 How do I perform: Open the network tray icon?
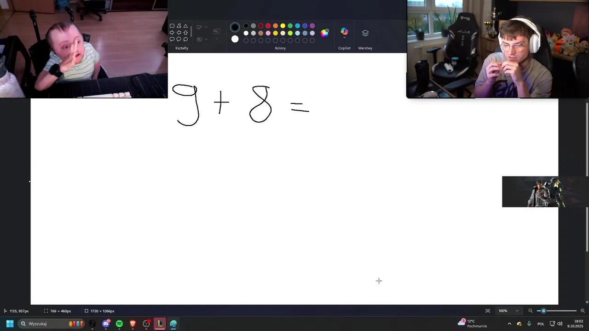click(x=552, y=324)
